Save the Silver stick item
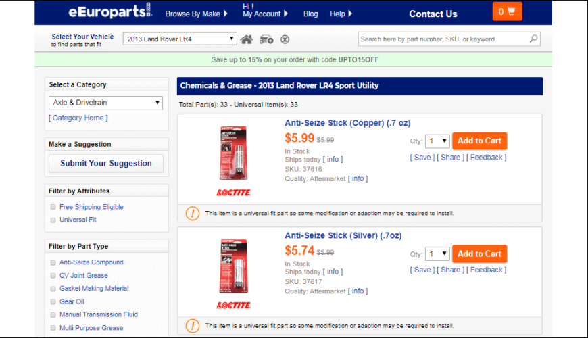The height and width of the screenshot is (338, 588). pyautogui.click(x=422, y=270)
